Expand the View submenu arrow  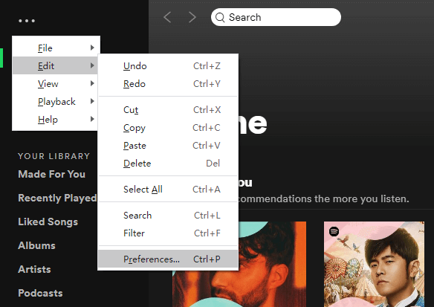tap(92, 83)
